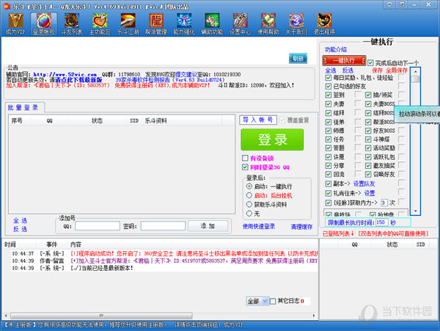
Task: Toggle the 答题 checkbox
Action: 329,148
